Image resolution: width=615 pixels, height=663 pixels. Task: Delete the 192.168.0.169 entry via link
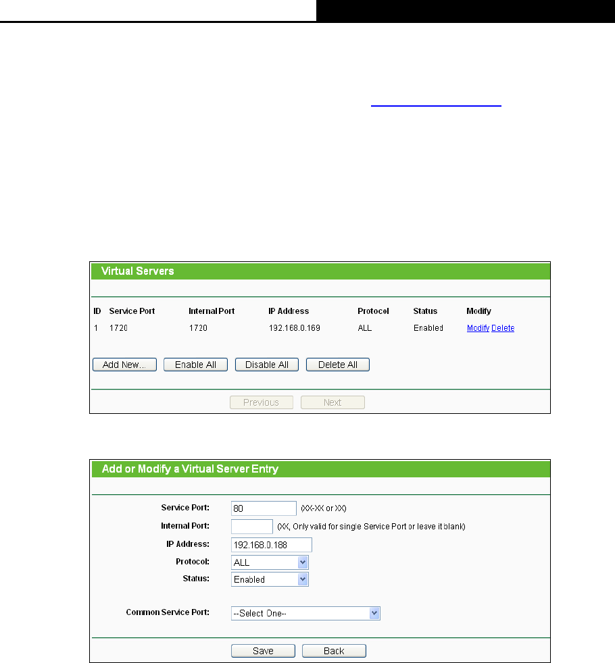point(503,328)
